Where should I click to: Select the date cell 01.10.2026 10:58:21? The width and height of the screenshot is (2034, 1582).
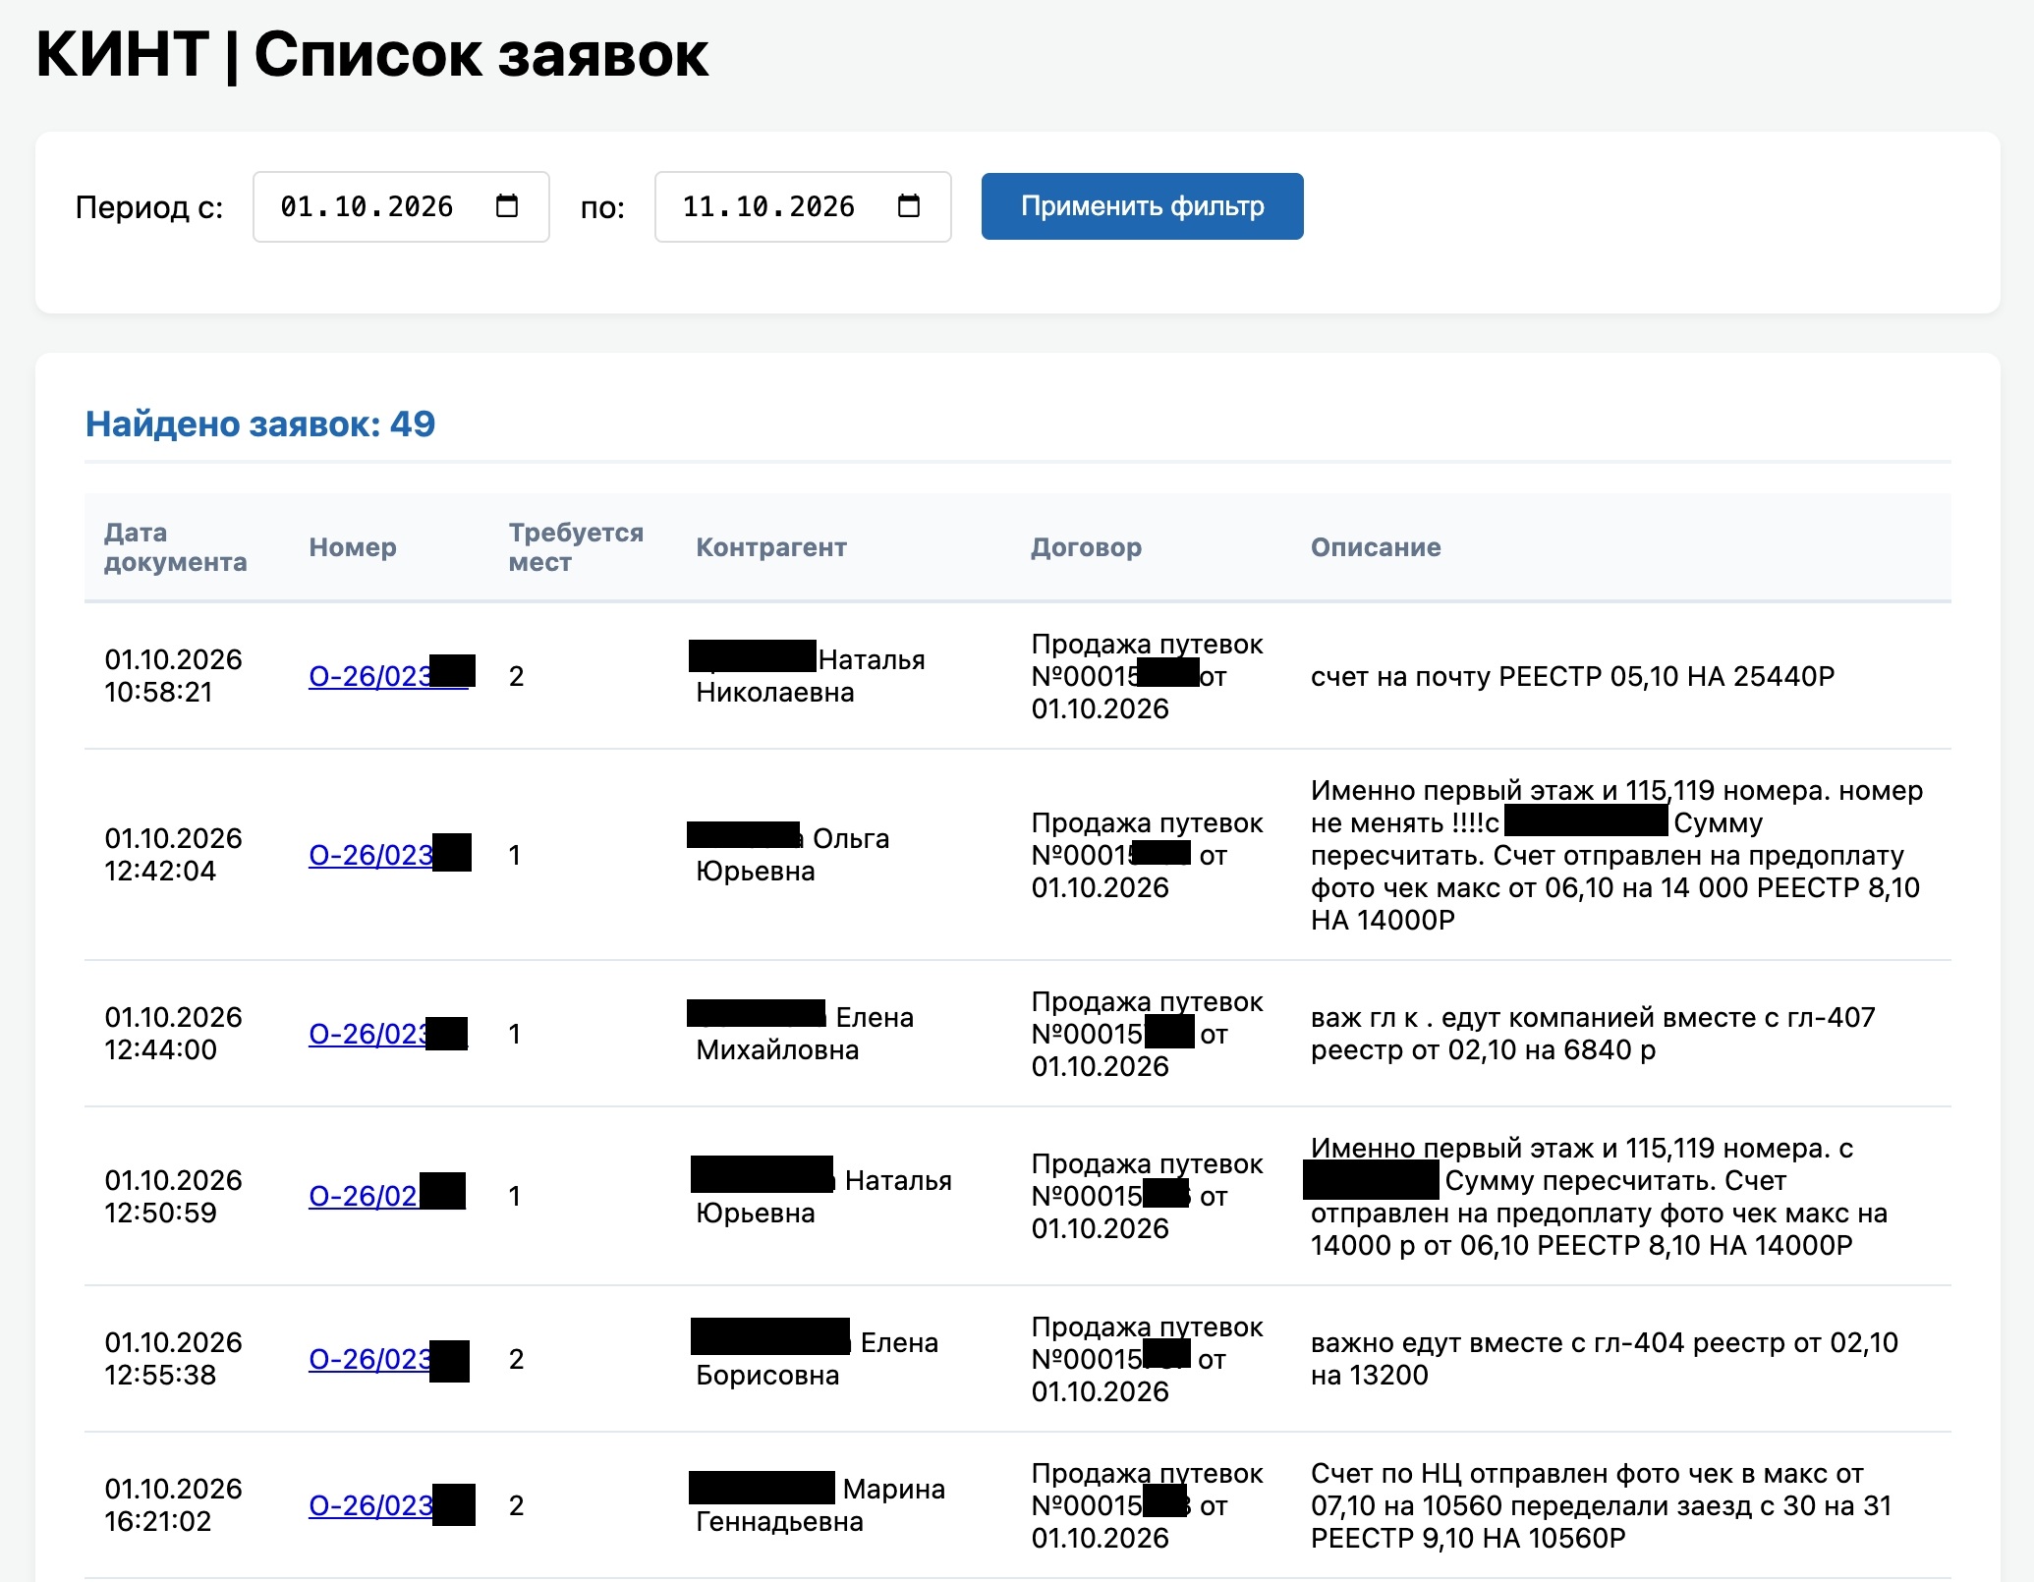(173, 676)
